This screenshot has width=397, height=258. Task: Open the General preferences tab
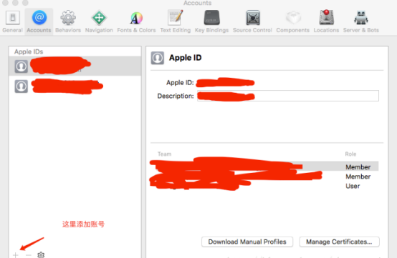tap(12, 21)
